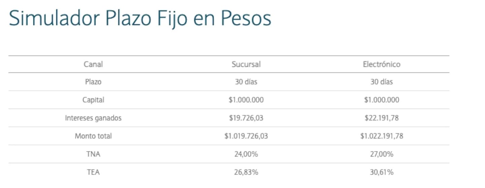
Task: Select the Intereses ganados row label
Action: pos(93,118)
